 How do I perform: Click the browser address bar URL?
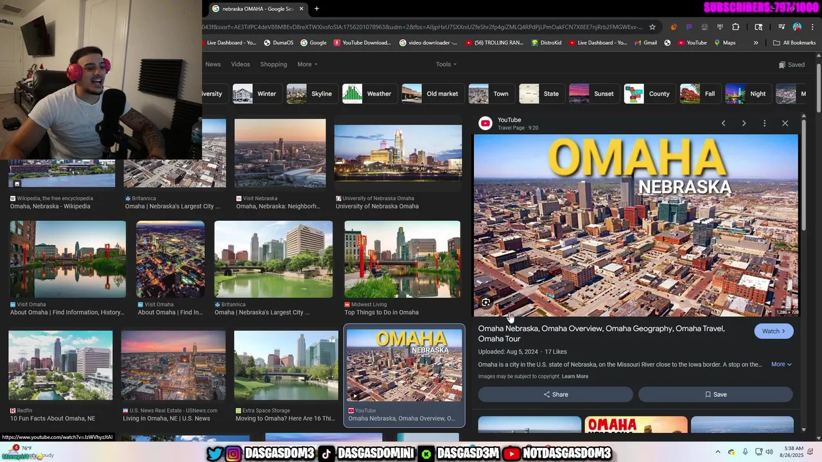pos(423,27)
